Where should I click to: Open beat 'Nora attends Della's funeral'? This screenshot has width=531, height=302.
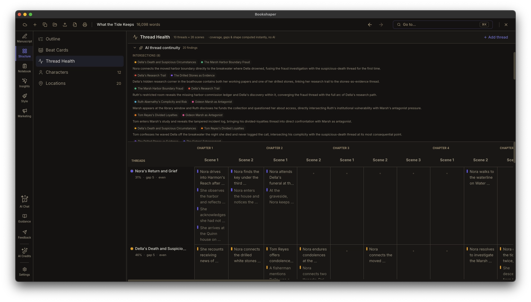[280, 178]
